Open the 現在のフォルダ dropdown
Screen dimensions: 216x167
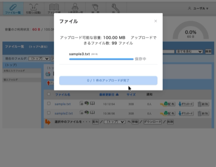pyautogui.click(x=39, y=59)
